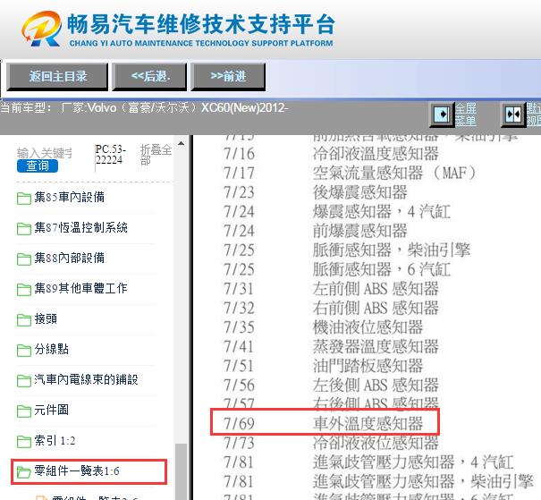541x500 pixels.
Task: Click the row 空氣流量感知器 (MAF)
Action: point(350,174)
